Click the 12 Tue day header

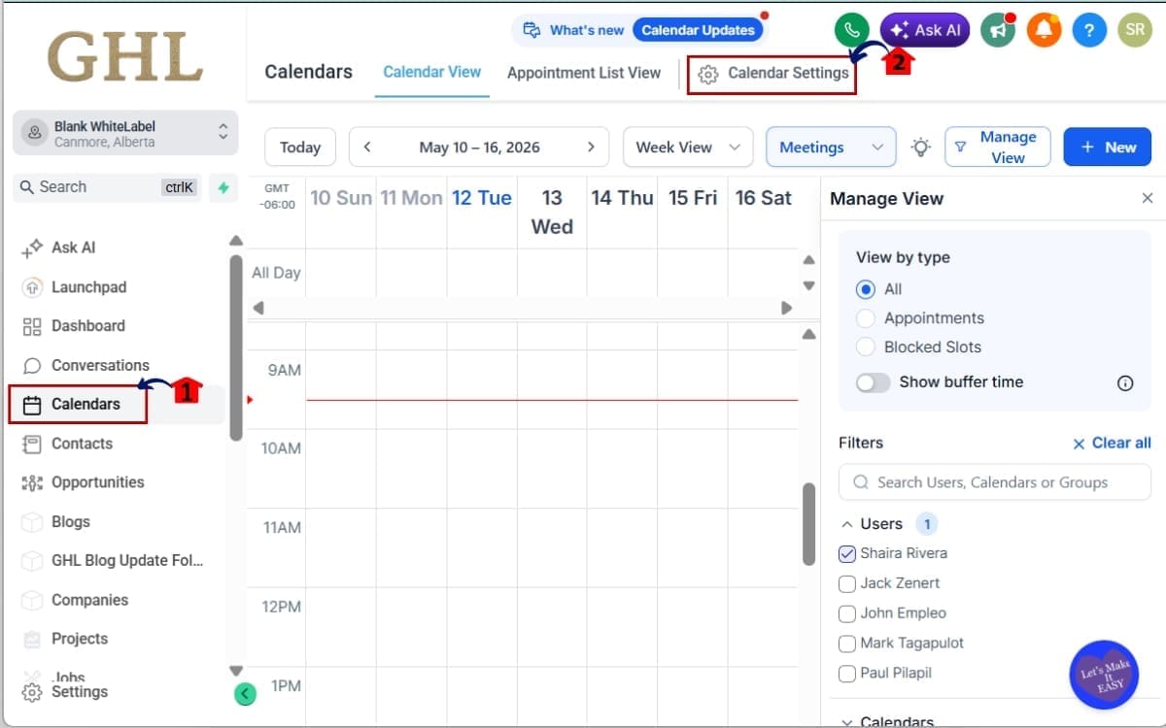pos(482,198)
